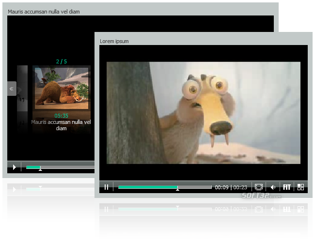Click thumbnail caption Mauris accumsan nulla vel diam
Image resolution: width=315 pixels, height=242 pixels.
(x=61, y=125)
